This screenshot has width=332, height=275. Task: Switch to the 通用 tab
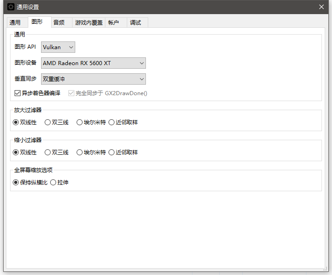tap(15, 22)
